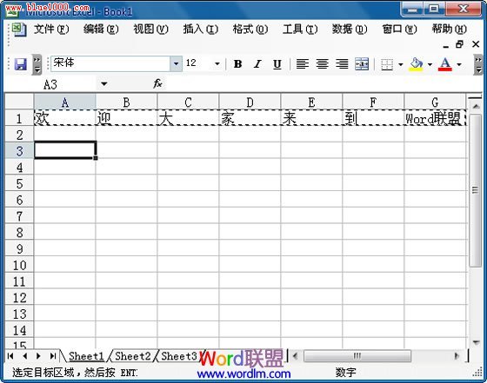Apply the Borders button
This screenshot has width=487, height=383.
click(387, 64)
